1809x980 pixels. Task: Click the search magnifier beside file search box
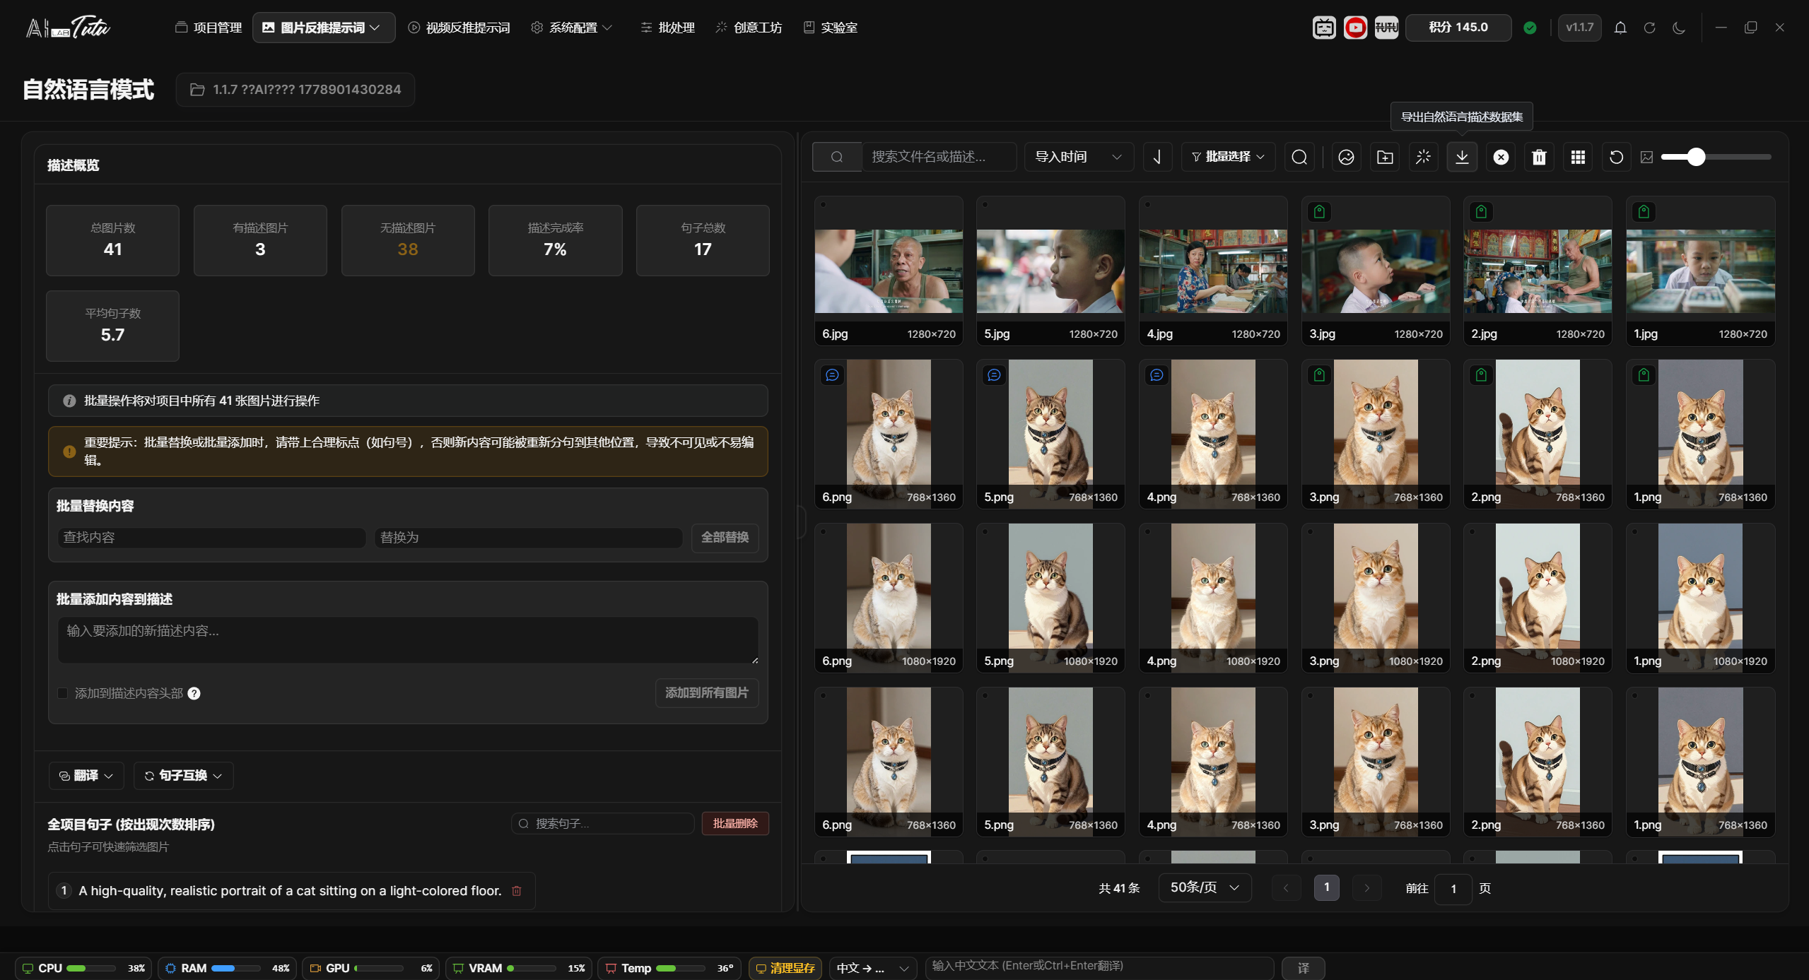837,157
